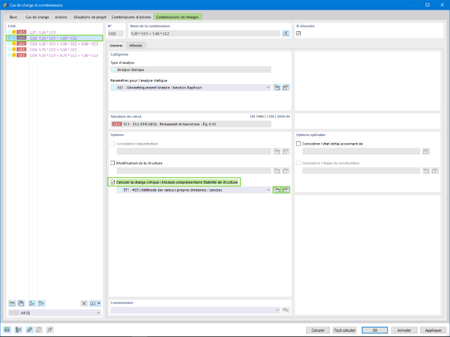Edit imperfection case icon
The height and width of the screenshot is (337, 450).
point(285,151)
